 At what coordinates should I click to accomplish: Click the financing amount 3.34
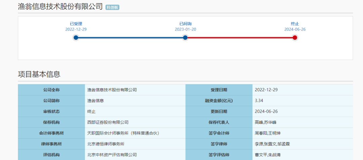(259, 101)
